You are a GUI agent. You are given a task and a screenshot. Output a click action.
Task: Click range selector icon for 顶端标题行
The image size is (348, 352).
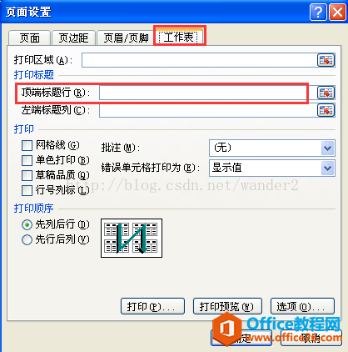(326, 93)
